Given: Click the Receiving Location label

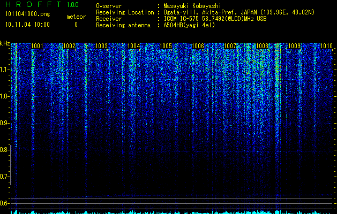Looking at the screenshot, I should point(125,12).
